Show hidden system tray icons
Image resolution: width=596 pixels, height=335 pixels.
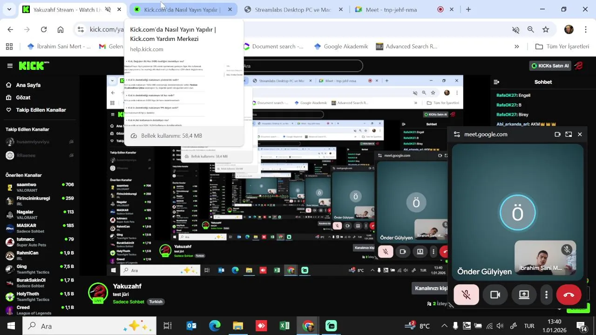pyautogui.click(x=444, y=326)
